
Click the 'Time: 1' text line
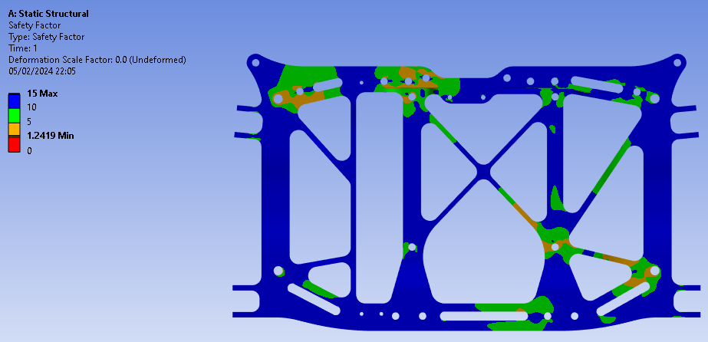click(23, 48)
